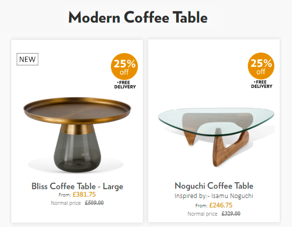
Task: Click Free Delivery label under Bliss badge
Action: (x=125, y=85)
